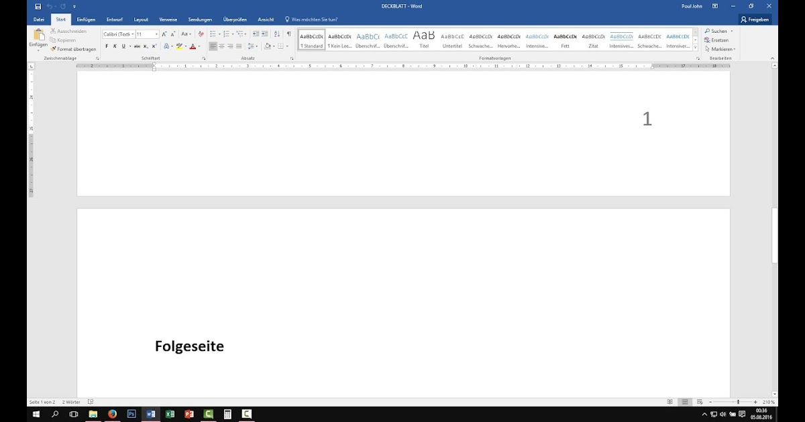Viewport: 805px width, 422px height.
Task: Decrease paragraph indent
Action: [x=256, y=34]
